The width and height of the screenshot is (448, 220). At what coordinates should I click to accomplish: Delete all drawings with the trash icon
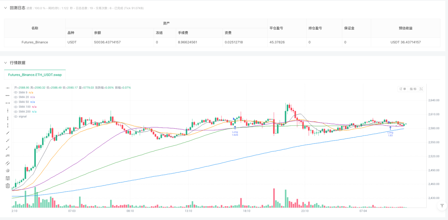click(8, 186)
